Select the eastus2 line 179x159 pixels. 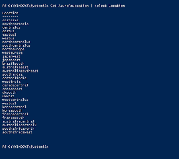9,35
